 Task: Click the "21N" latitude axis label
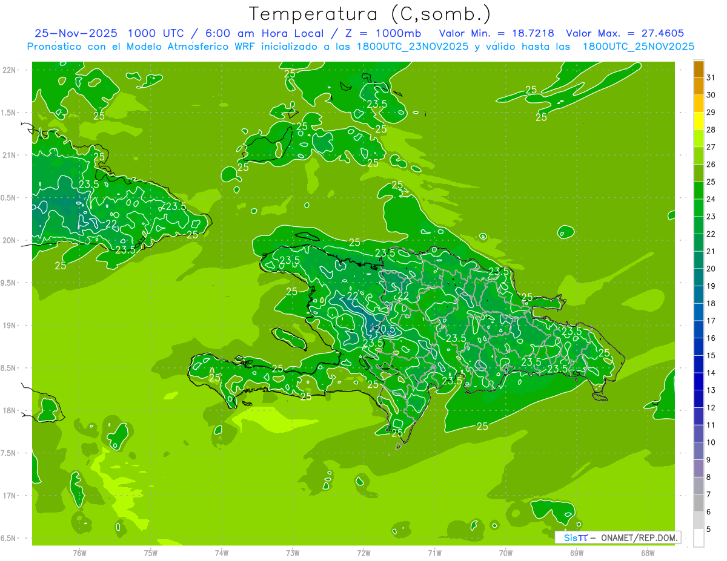coord(10,155)
